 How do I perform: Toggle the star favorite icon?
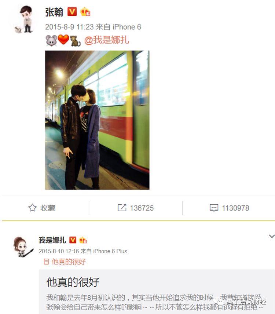pos(32,208)
